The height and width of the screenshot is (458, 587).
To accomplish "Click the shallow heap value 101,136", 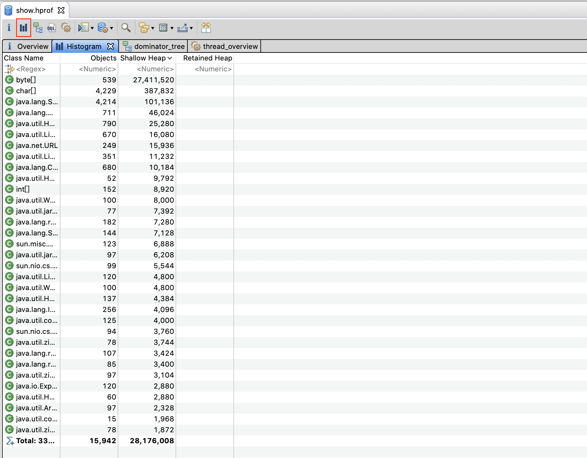I will click(x=159, y=102).
